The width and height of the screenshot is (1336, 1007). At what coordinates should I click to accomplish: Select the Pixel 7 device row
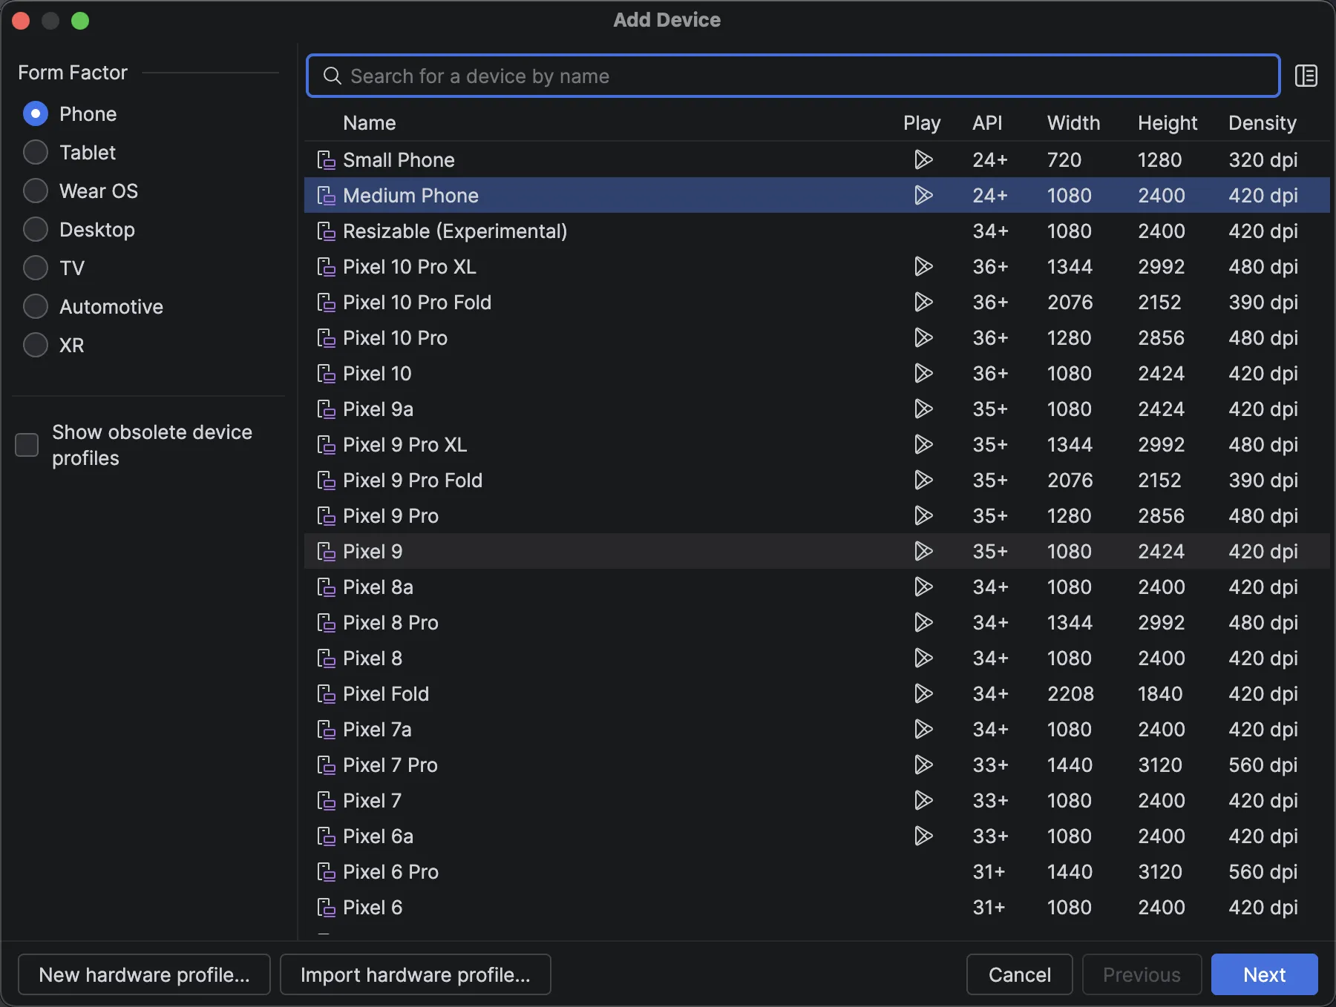tap(816, 801)
